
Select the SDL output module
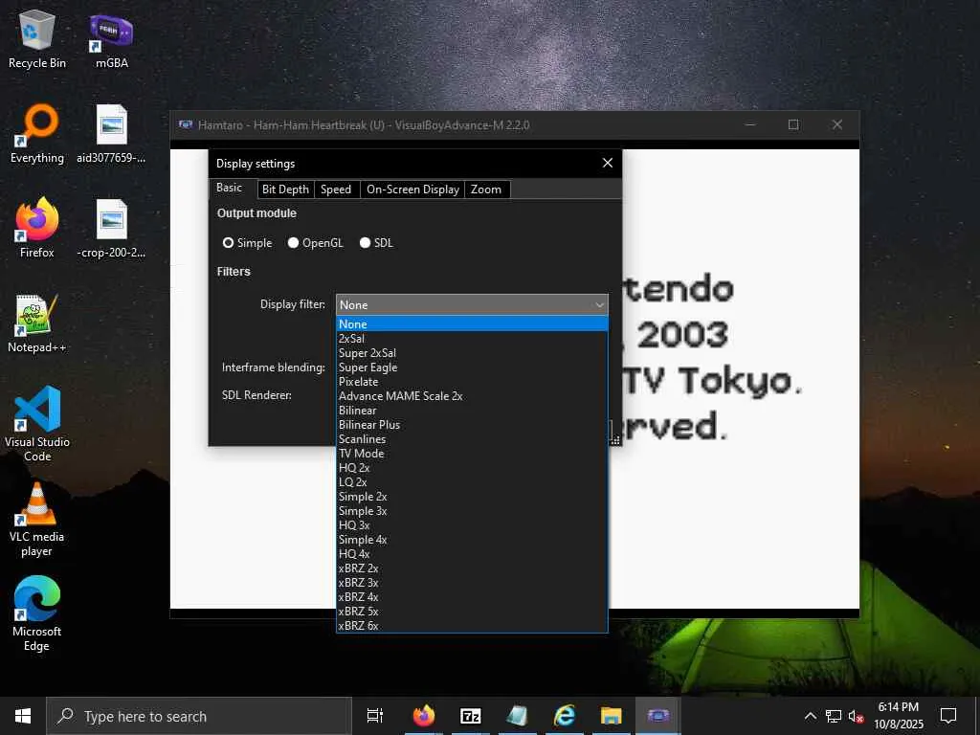point(376,242)
